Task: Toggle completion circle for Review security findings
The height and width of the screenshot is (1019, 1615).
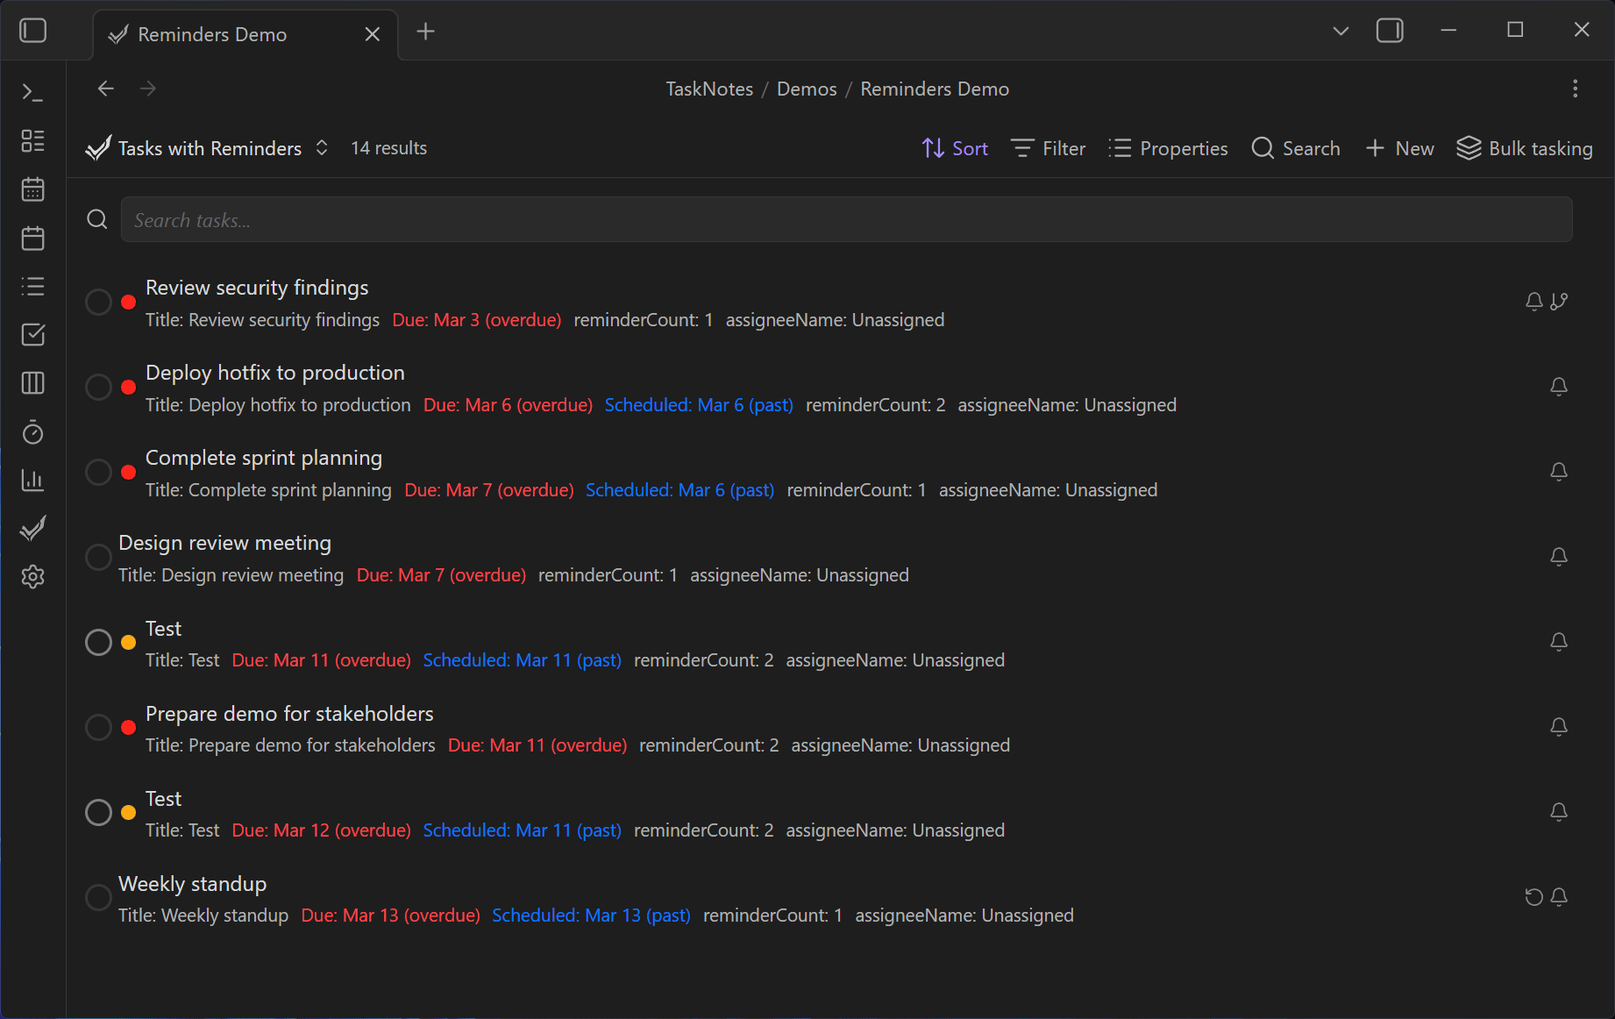Action: click(x=98, y=303)
